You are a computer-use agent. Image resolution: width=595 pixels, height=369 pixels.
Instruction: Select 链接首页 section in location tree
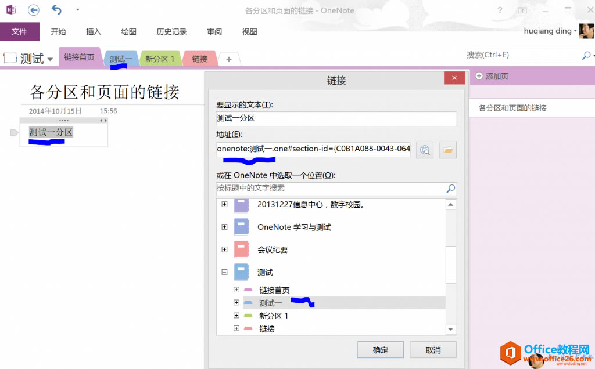(x=274, y=290)
